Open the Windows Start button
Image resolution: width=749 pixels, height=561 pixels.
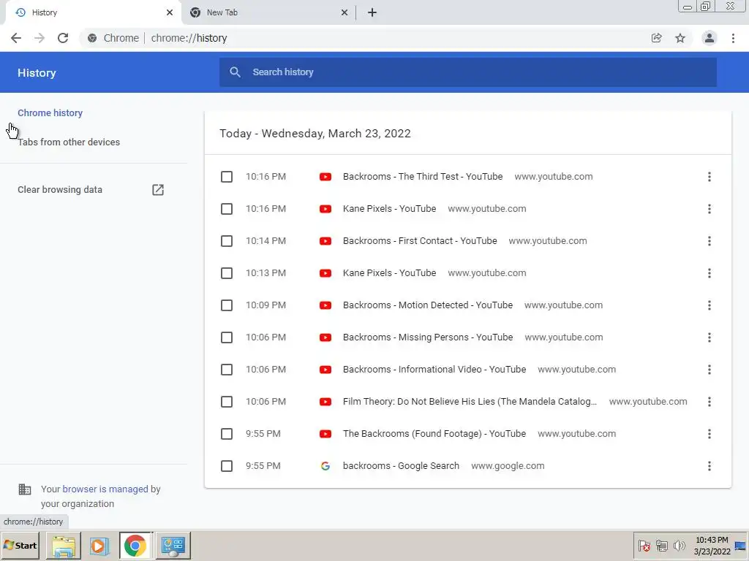click(x=20, y=545)
